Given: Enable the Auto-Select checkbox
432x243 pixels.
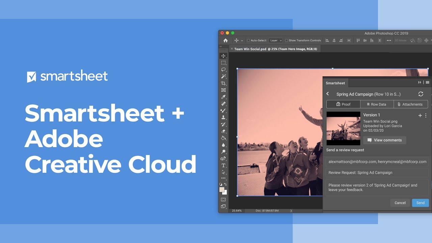Looking at the screenshot, I should click(x=248, y=40).
